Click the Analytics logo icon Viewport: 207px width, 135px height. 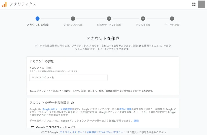tap(4, 4)
